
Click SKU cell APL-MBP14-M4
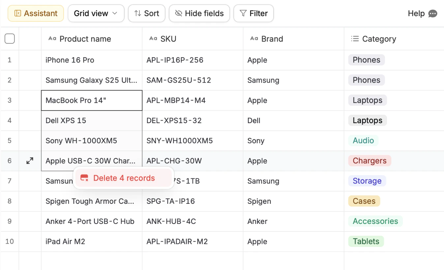point(192,100)
